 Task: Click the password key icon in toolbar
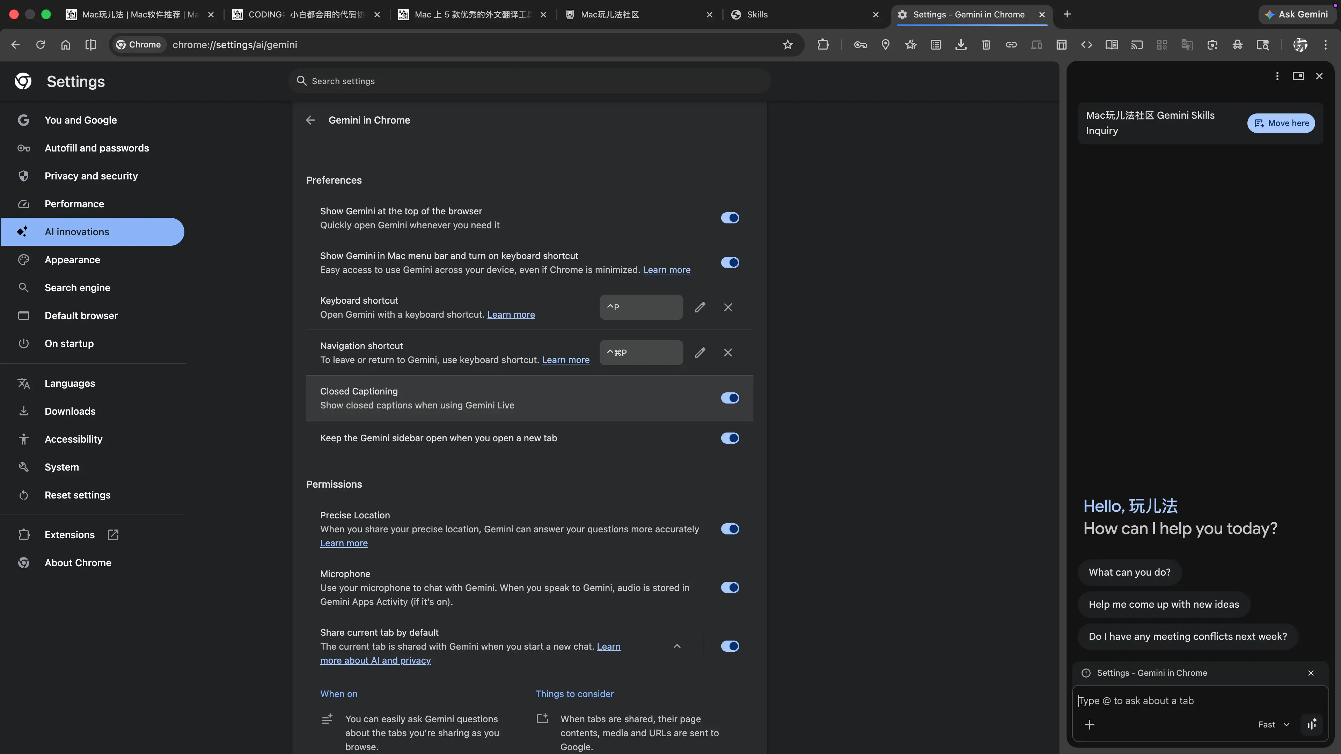[860, 45]
